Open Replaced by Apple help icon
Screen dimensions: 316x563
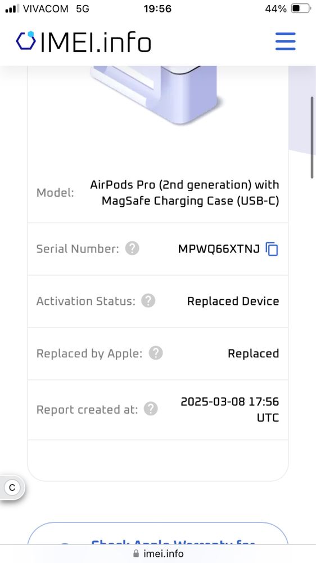[156, 353]
